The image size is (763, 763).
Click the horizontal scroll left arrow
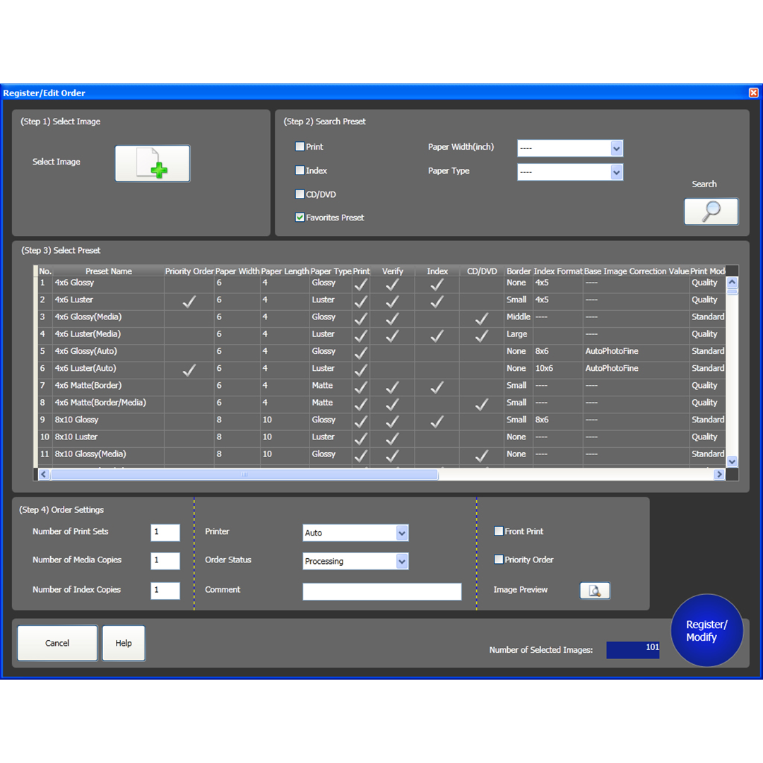(x=44, y=475)
